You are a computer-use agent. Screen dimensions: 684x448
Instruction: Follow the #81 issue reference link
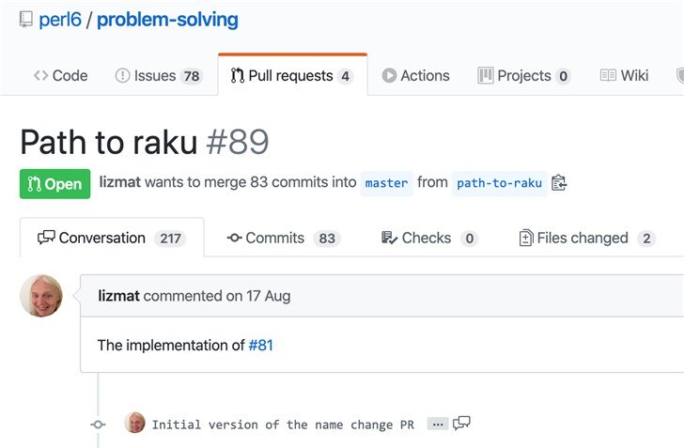(260, 346)
